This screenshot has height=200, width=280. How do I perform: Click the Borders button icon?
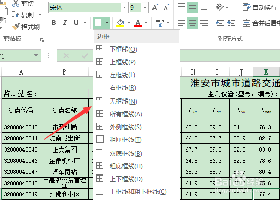pyautogui.click(x=98, y=23)
